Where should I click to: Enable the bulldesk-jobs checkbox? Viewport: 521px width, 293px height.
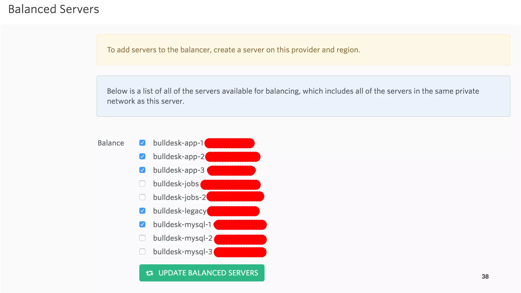pyautogui.click(x=142, y=183)
